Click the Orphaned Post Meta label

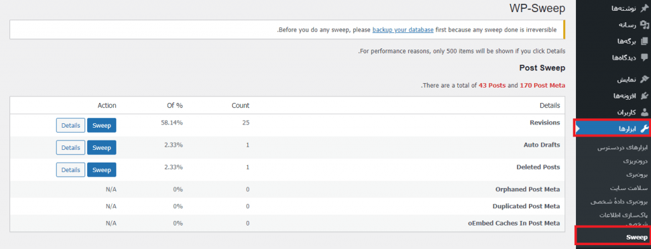pos(528,189)
